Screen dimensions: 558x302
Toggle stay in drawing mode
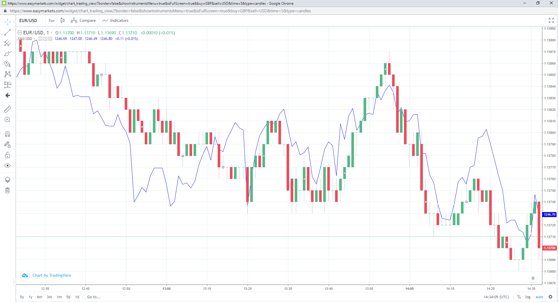pyautogui.click(x=8, y=144)
